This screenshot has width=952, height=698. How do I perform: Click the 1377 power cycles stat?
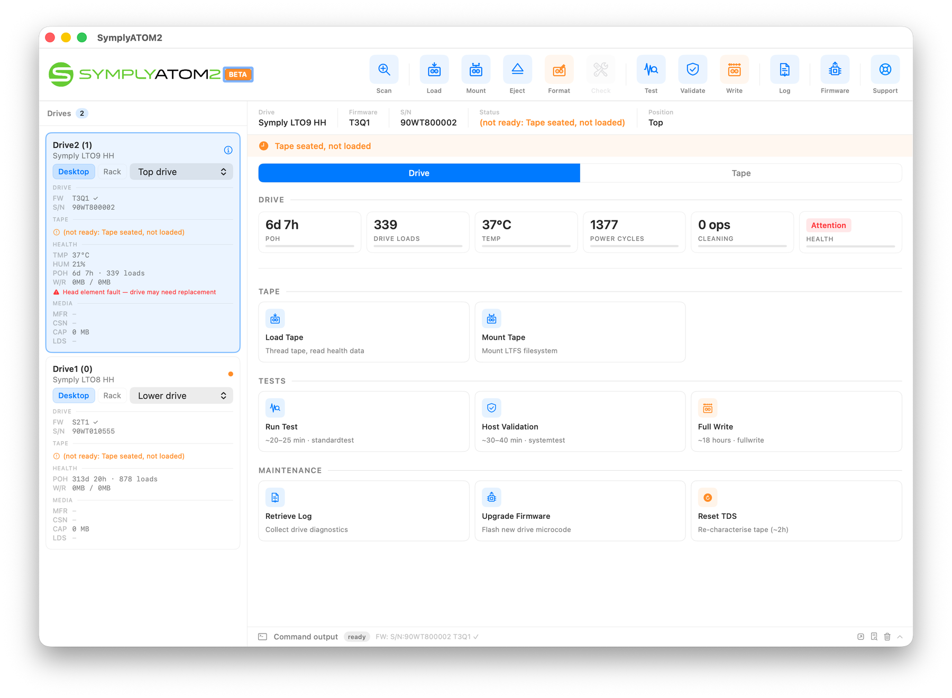634,232
